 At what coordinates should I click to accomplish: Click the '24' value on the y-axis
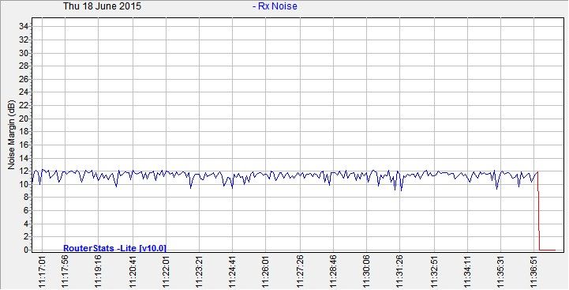tap(24, 92)
